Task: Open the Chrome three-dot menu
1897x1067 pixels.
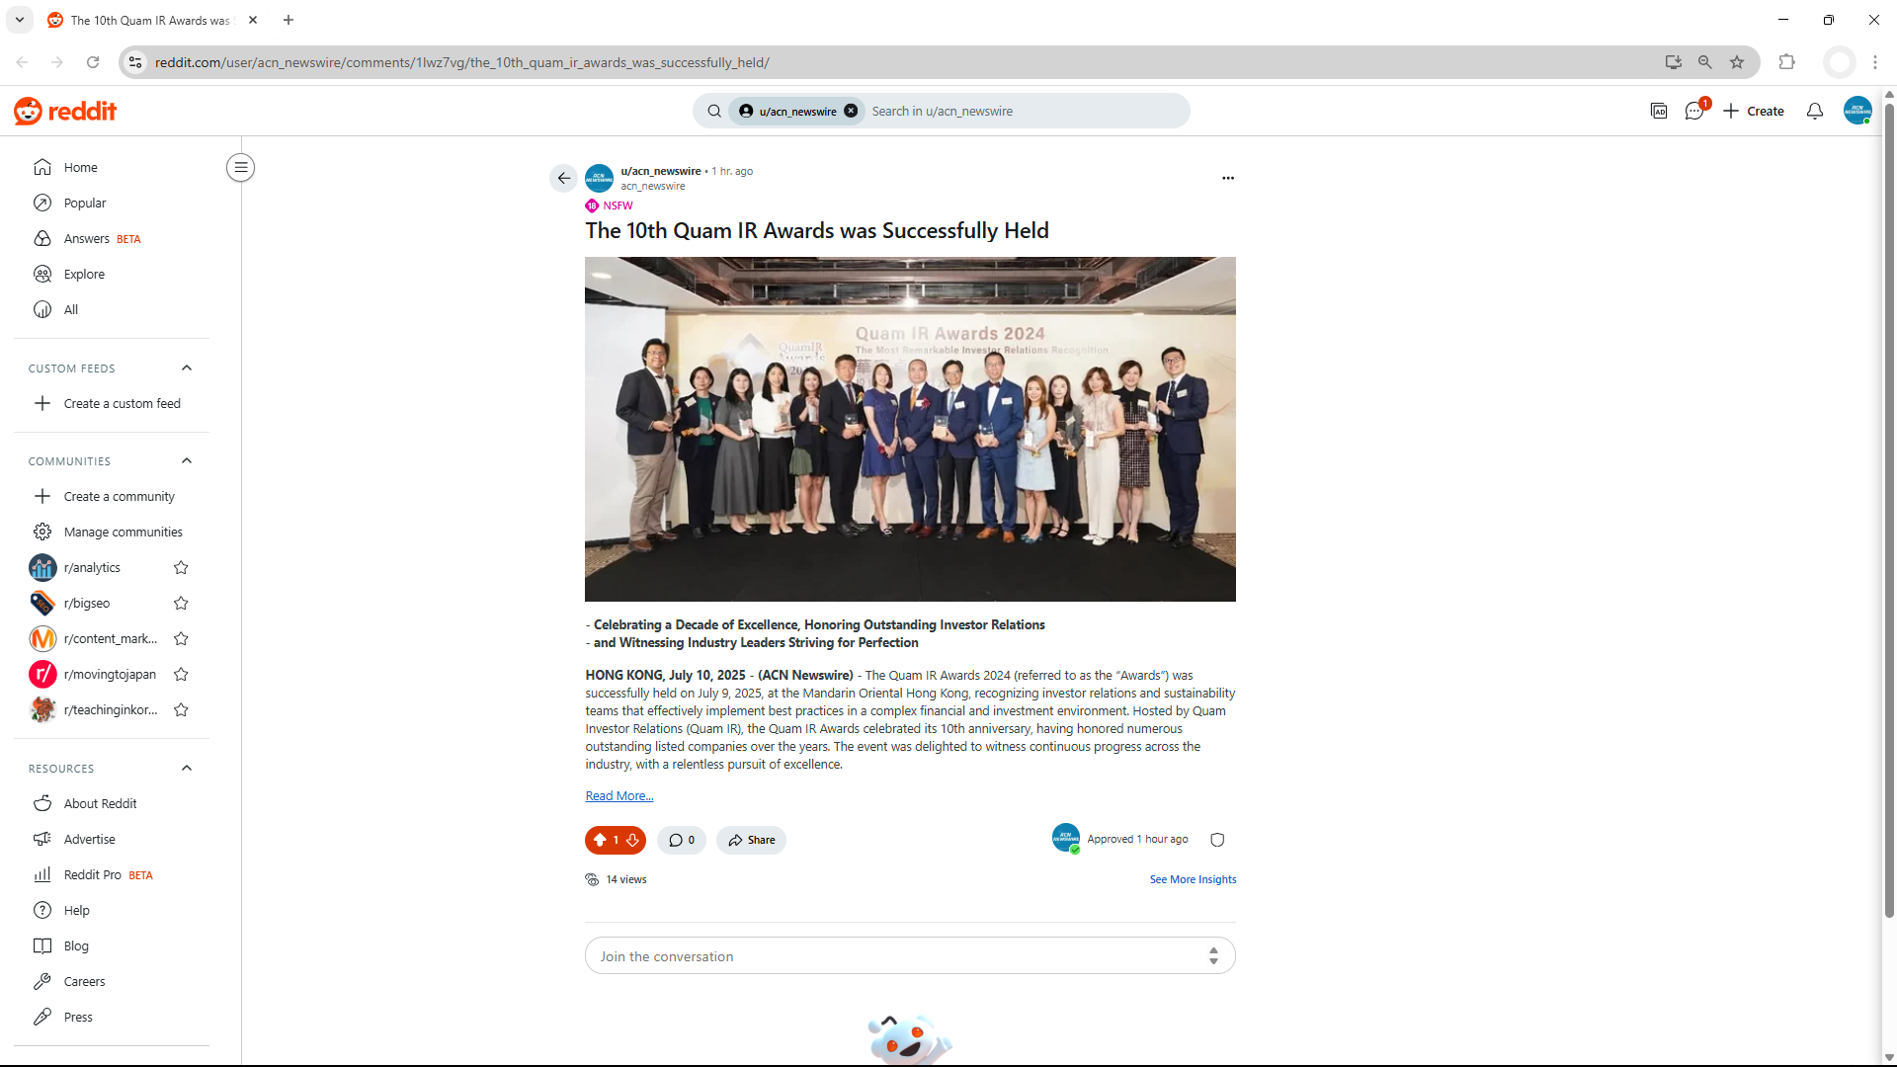Action: point(1875,62)
